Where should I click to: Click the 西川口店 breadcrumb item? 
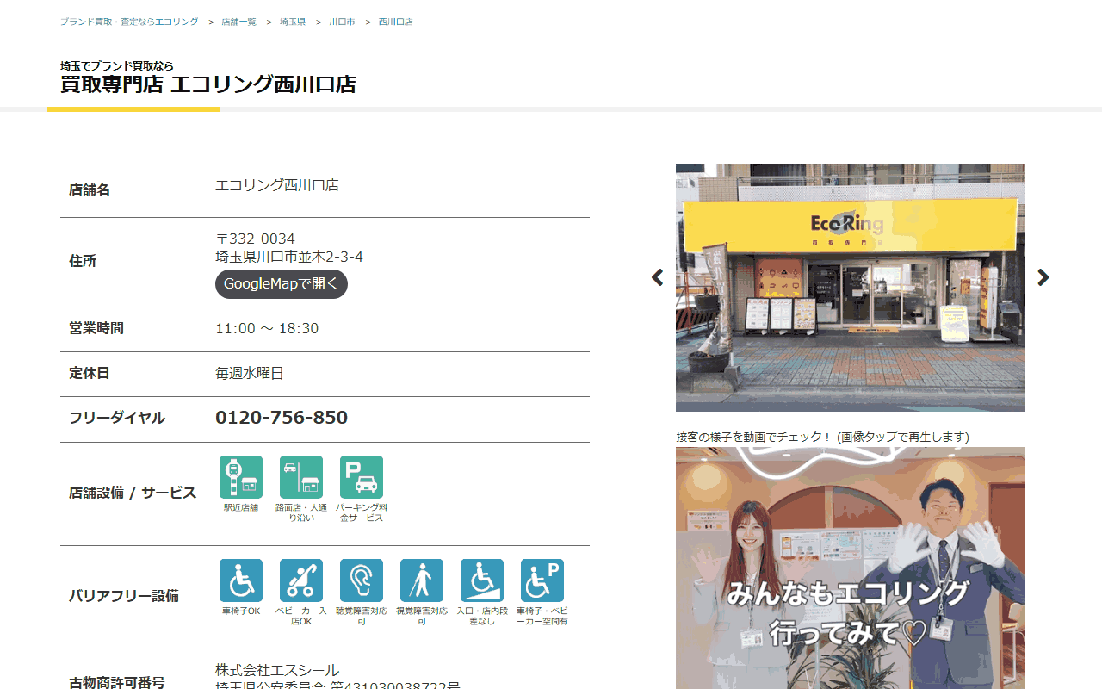(396, 22)
